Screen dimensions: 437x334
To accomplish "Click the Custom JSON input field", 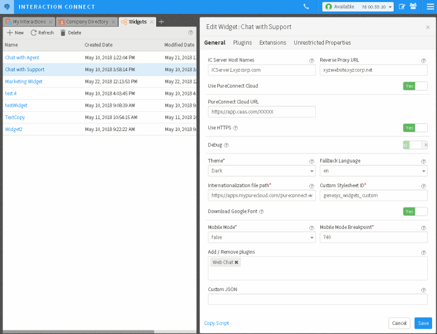I will [318, 300].
